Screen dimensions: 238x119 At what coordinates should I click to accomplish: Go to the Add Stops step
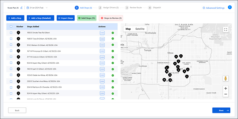tap(83, 8)
